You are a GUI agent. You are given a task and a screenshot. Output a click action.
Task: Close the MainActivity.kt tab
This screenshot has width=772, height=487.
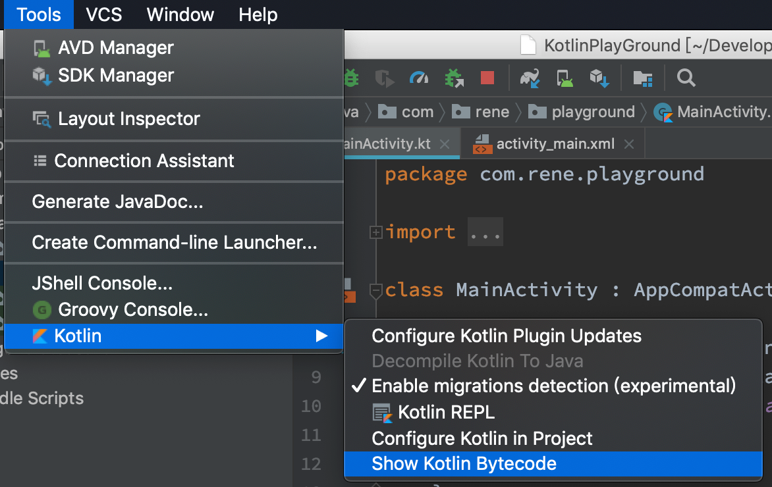(445, 144)
